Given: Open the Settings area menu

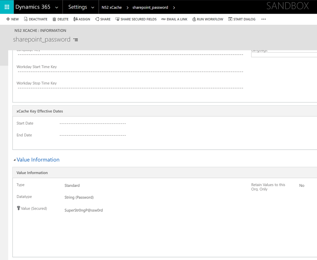Looking at the screenshot, I should tap(78, 7).
